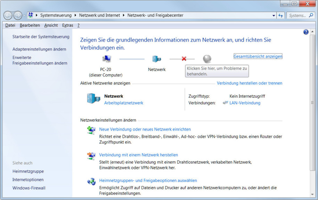
Task: Minimize the window
Action: [x=285, y=4]
